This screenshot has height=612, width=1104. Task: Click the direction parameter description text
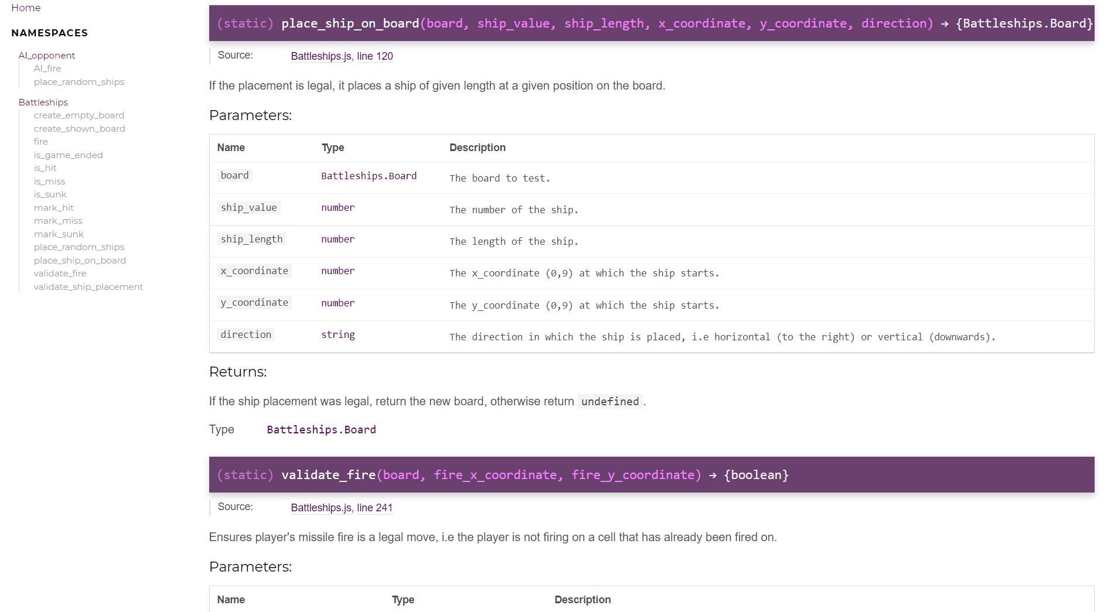point(723,337)
